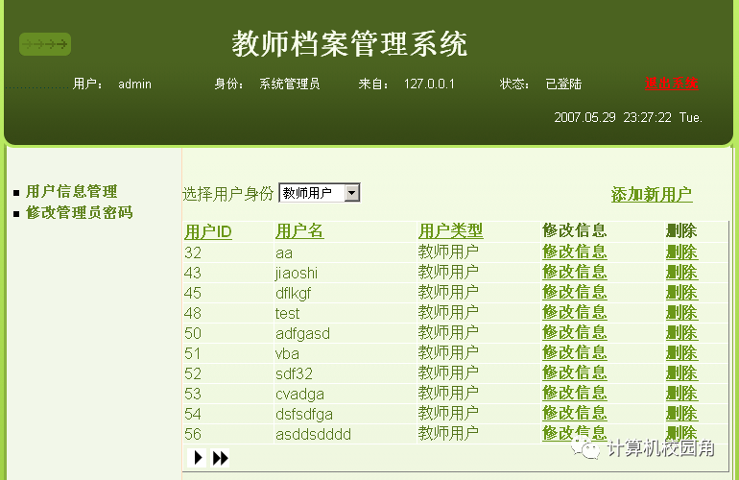
Task: Click the 系统管理员 identity text
Action: pos(290,84)
